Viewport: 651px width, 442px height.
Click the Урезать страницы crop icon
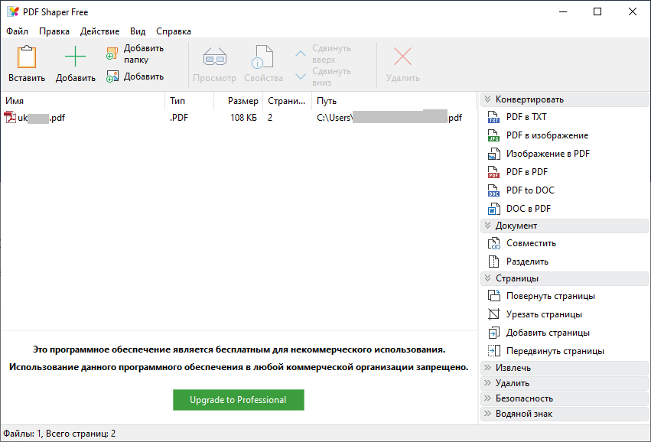(493, 314)
